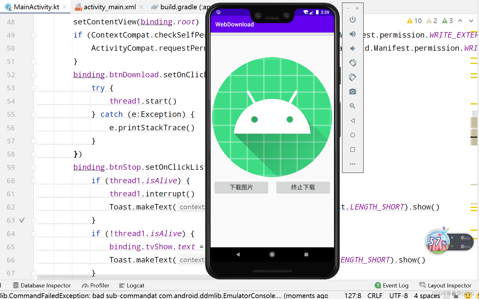Collapse the if !isAlive block at line 64
Image resolution: width=479 pixels, height=299 pixels.
tap(34, 234)
